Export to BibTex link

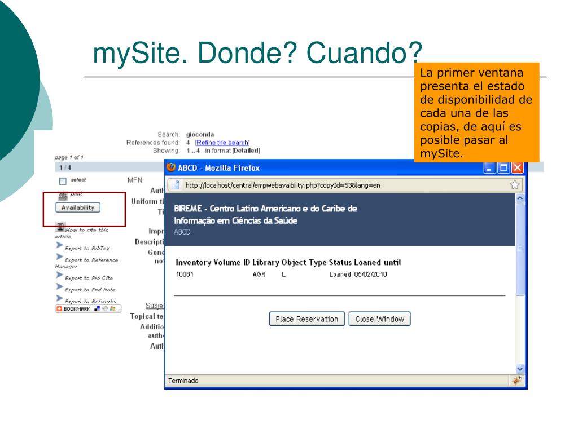[x=87, y=248]
